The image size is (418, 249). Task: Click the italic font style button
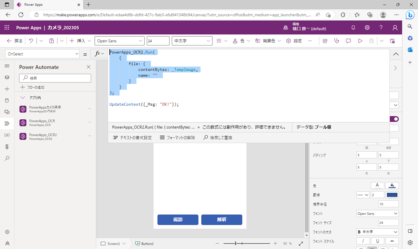(363, 241)
